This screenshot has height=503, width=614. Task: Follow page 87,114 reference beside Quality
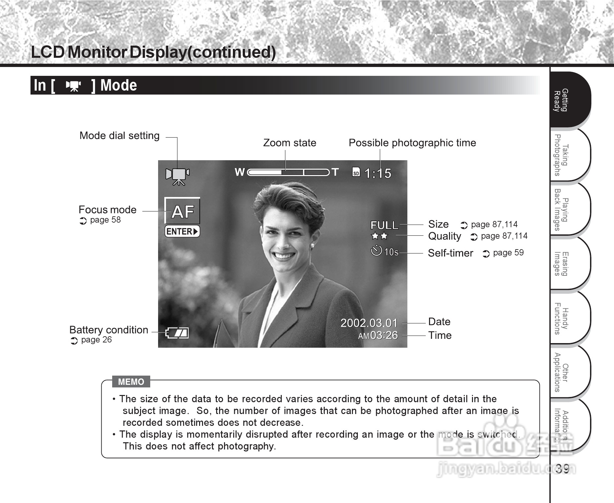[504, 236]
